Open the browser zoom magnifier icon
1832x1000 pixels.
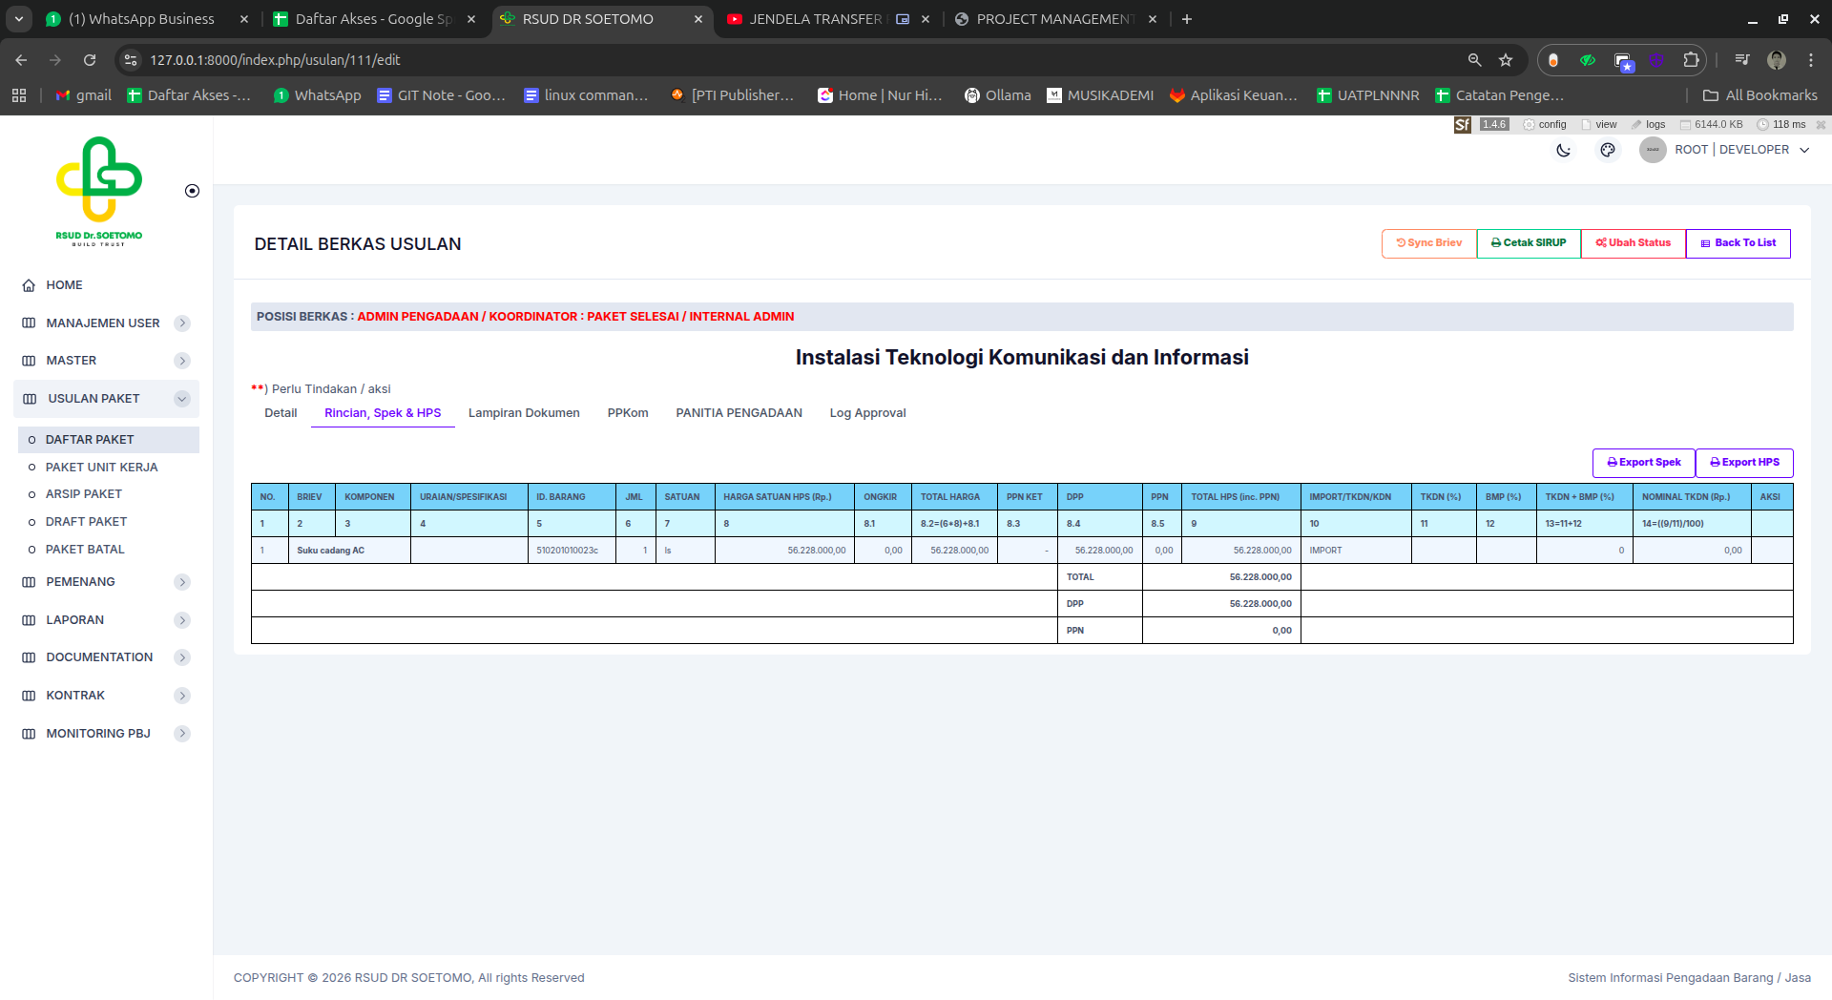(1474, 60)
